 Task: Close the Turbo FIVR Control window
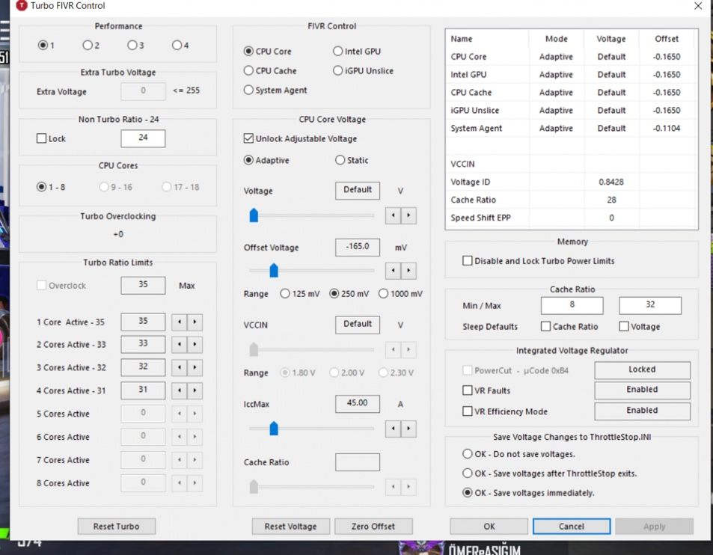pos(698,5)
